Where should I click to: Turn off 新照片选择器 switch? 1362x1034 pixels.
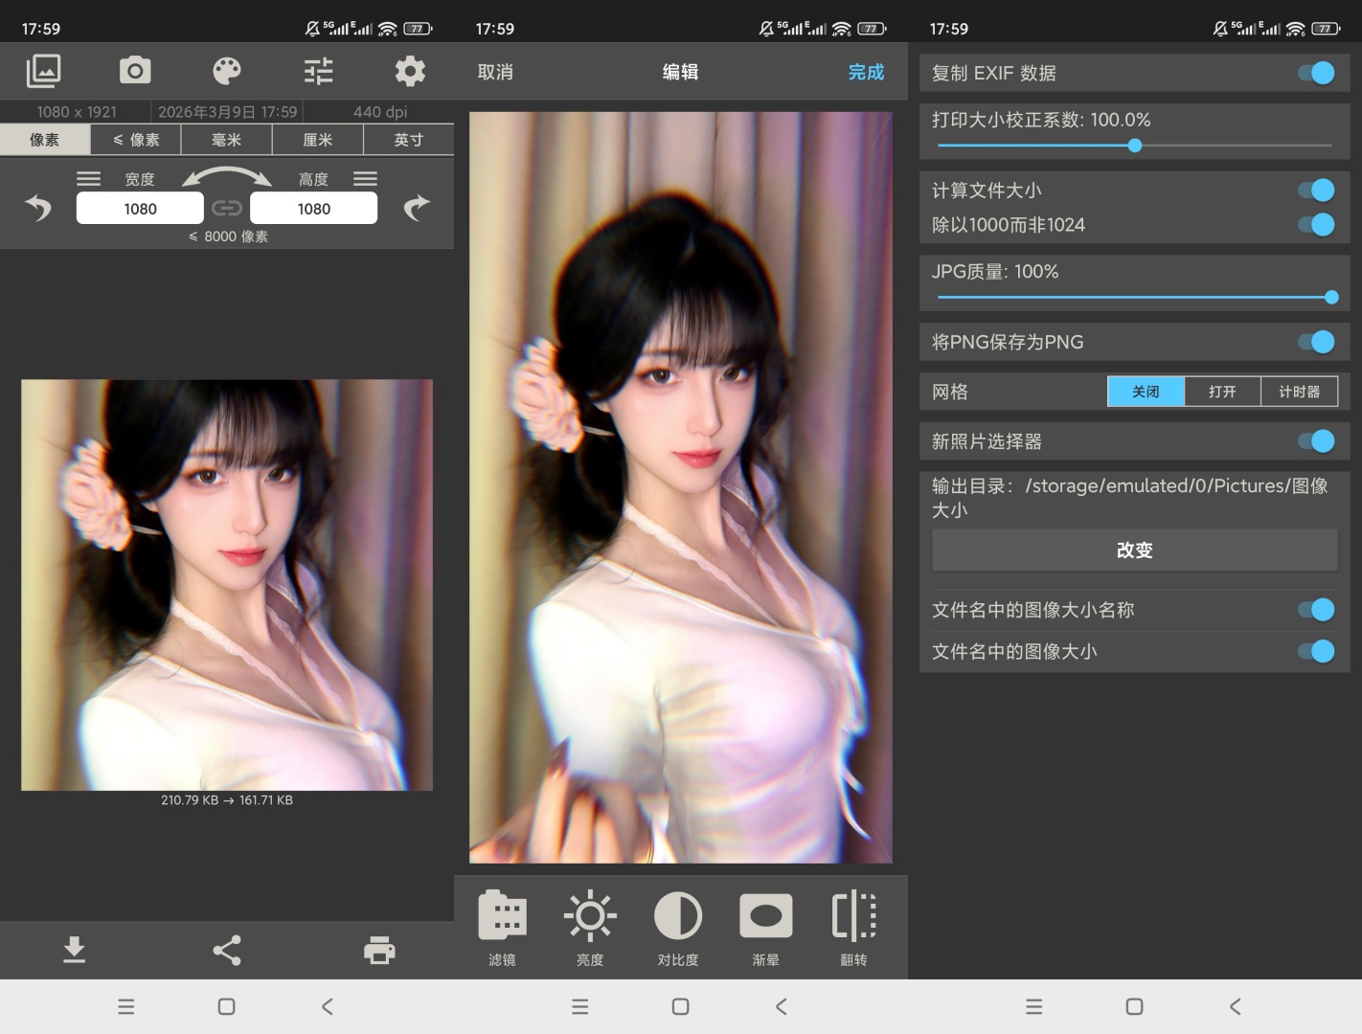[1317, 441]
